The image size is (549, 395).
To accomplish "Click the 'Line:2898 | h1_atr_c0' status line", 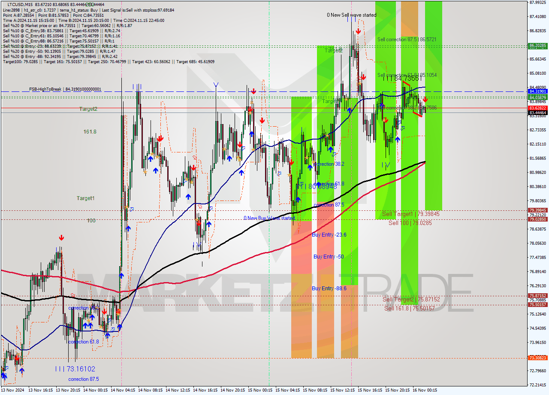I will (88, 9).
